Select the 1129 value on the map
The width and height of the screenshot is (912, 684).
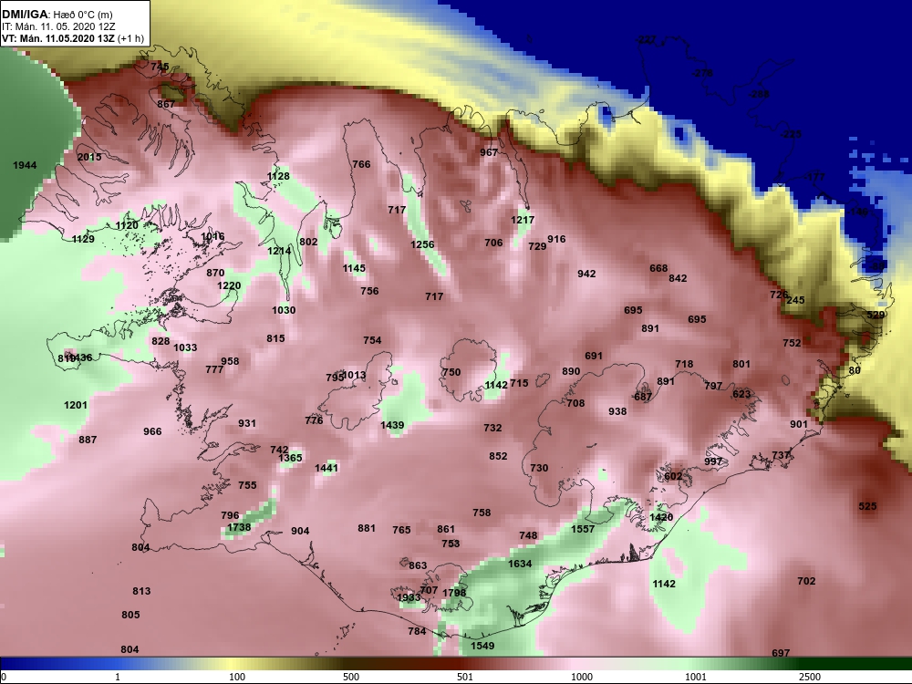pos(83,239)
